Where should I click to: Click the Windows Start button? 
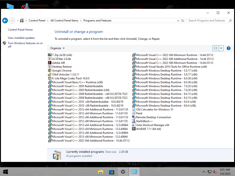point(6,172)
